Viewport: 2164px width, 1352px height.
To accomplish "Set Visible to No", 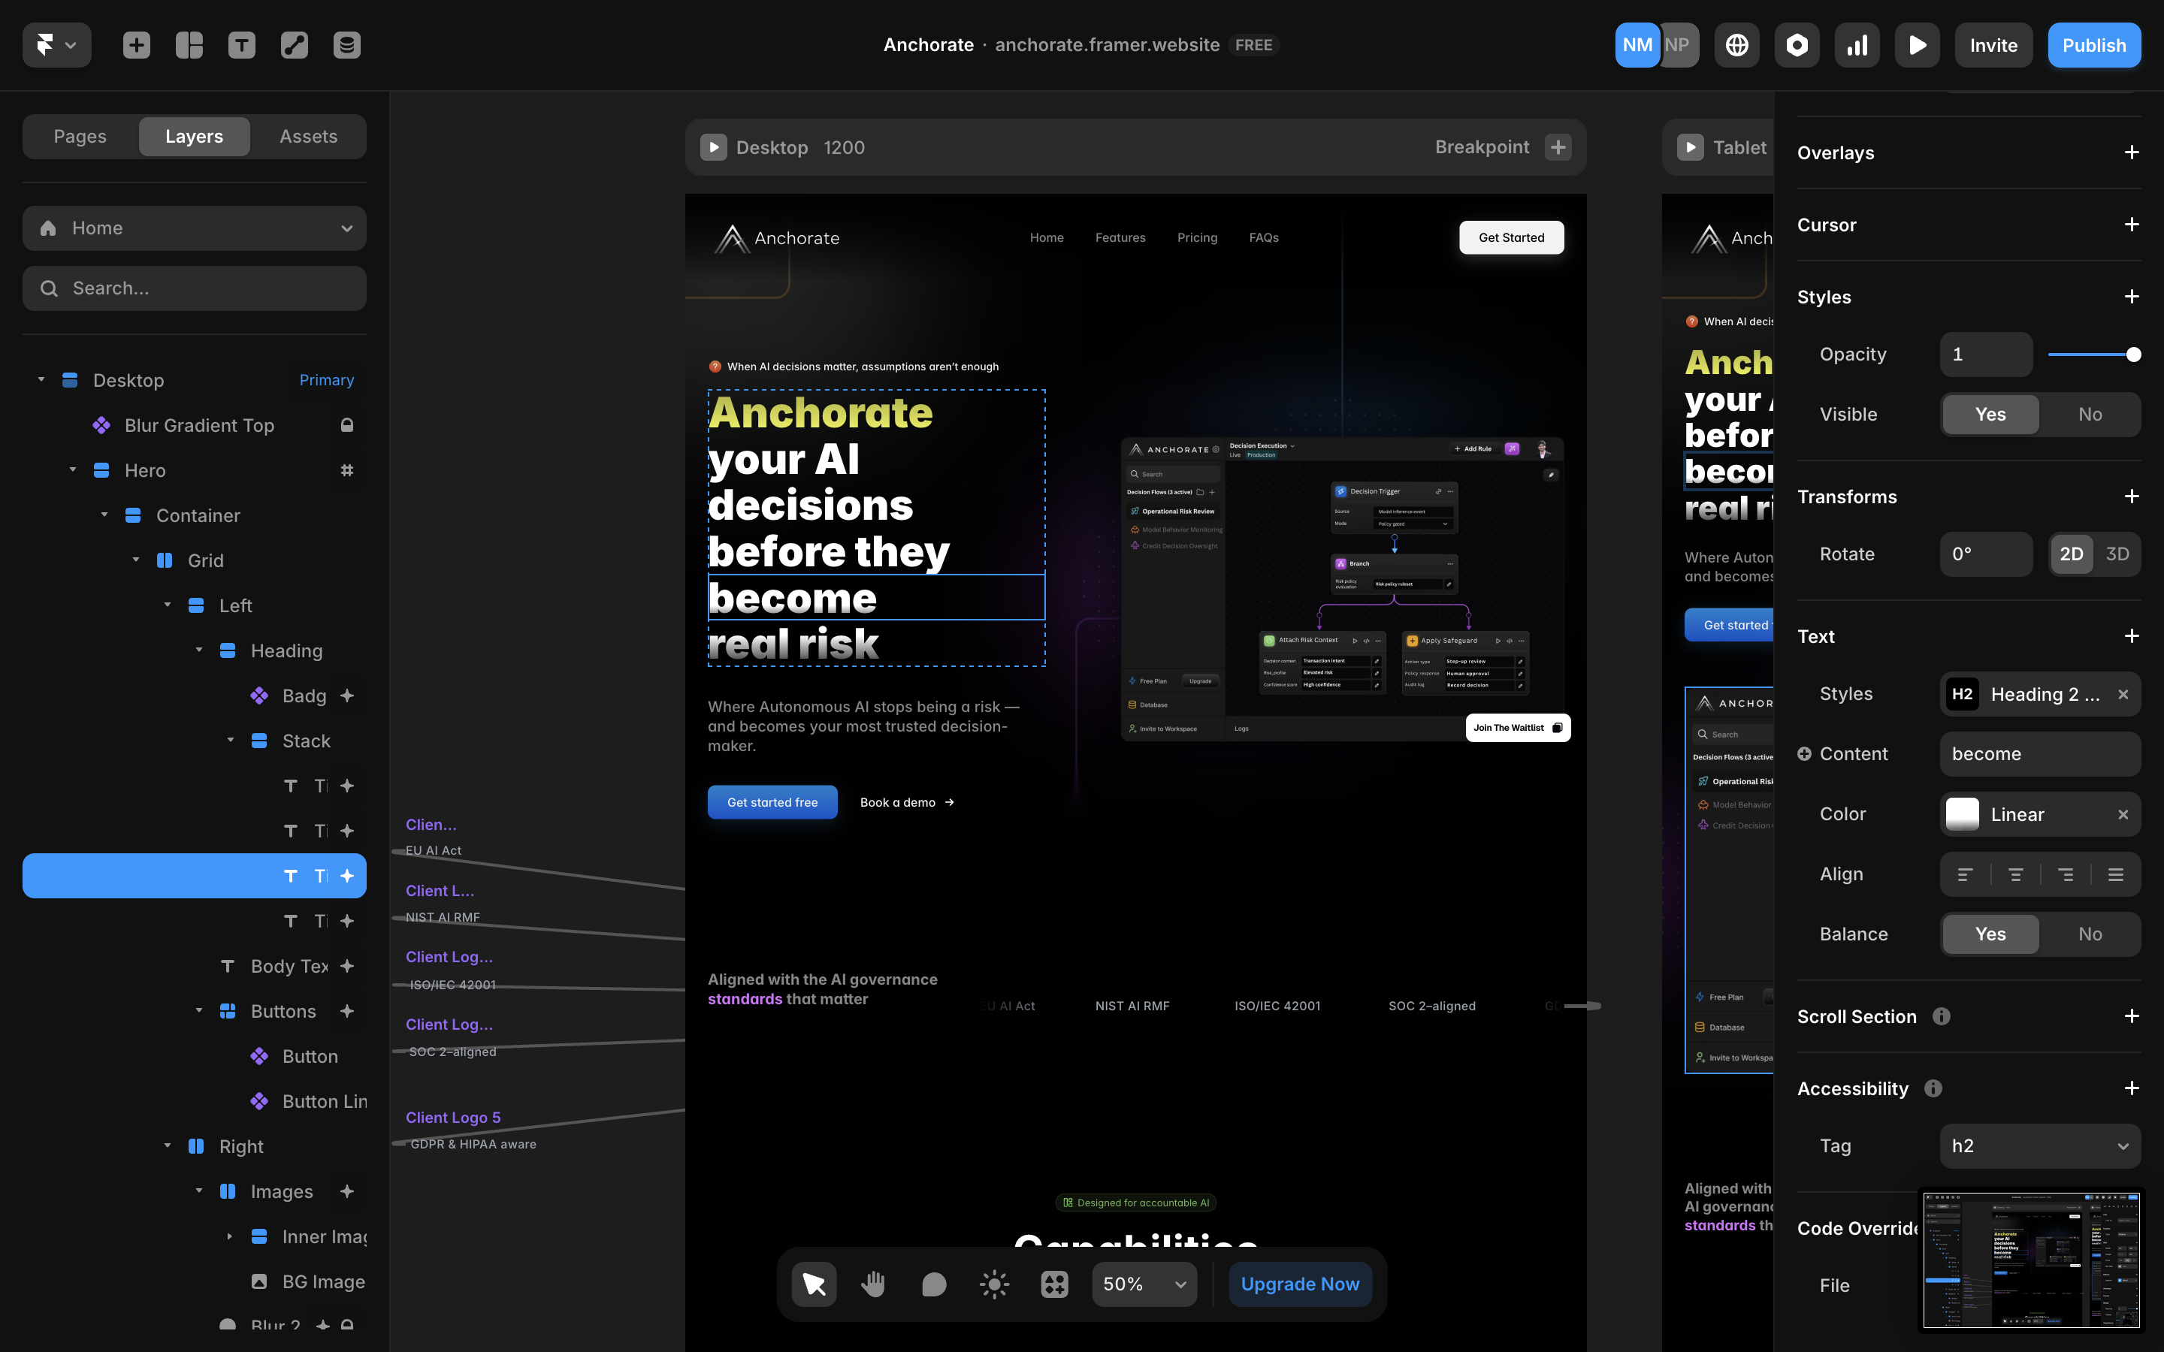I will [x=2090, y=414].
